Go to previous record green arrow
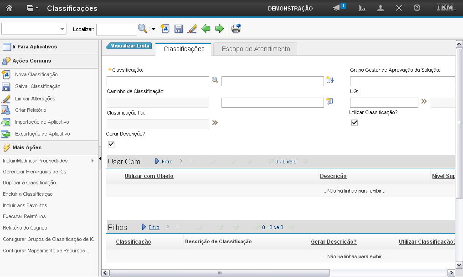This screenshot has width=463, height=277. coord(206,29)
